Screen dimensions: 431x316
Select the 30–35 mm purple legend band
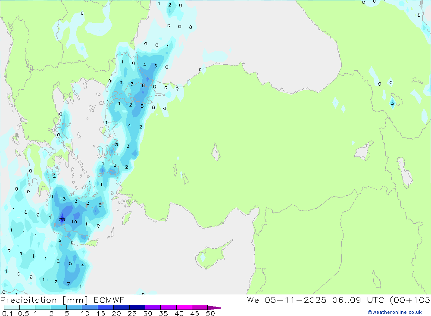point(153,307)
